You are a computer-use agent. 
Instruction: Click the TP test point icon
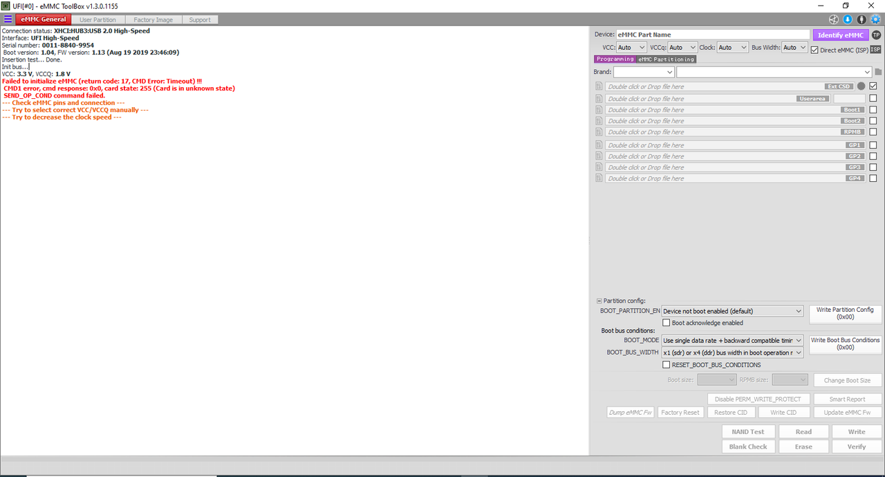point(876,35)
